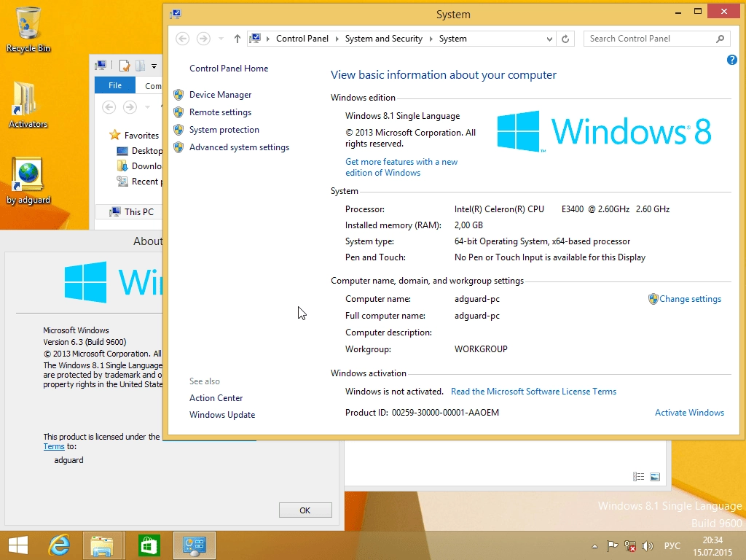Click Activate Windows link

click(689, 413)
